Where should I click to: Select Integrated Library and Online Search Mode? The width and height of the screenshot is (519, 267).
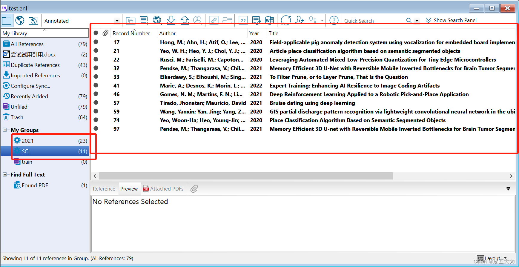click(x=33, y=21)
